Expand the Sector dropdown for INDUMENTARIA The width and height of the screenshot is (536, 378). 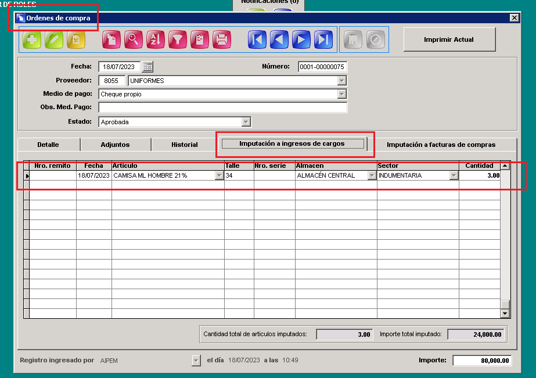tap(454, 176)
